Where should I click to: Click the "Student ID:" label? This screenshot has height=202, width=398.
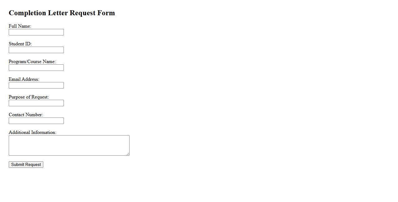(20, 44)
